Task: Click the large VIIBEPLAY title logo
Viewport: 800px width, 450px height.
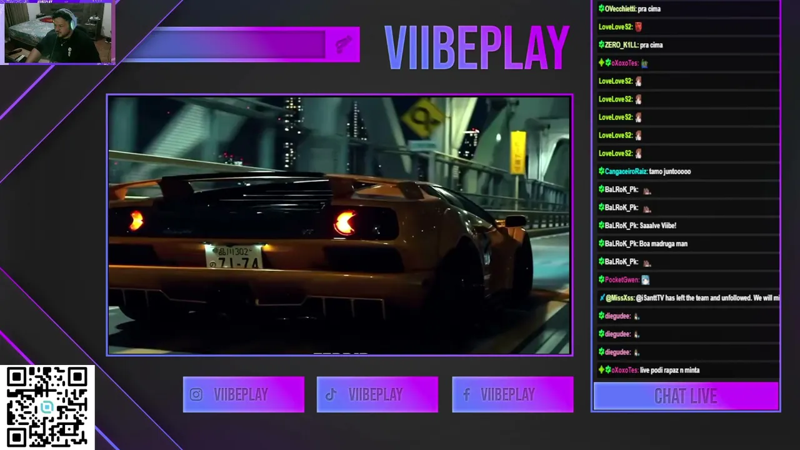Action: click(476, 48)
